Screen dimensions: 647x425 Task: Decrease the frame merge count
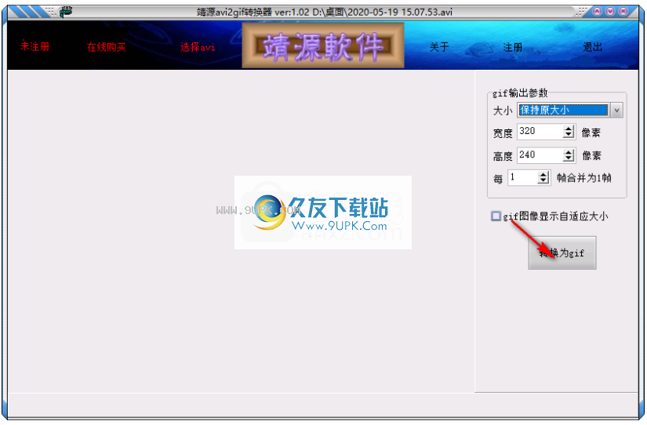tap(543, 181)
